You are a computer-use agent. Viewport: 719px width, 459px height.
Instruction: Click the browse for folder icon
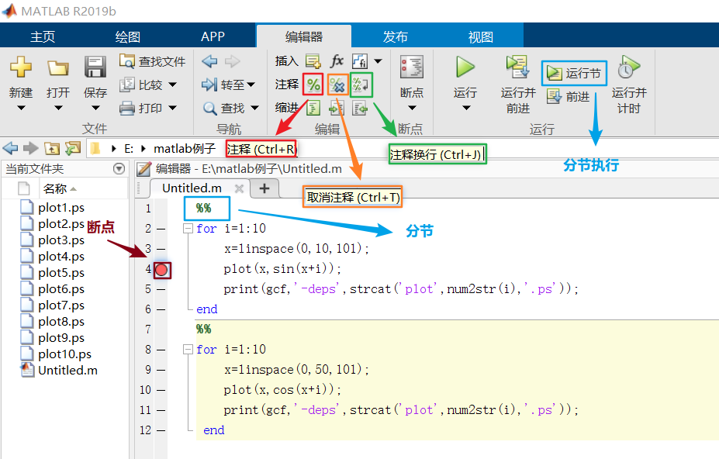[73, 148]
